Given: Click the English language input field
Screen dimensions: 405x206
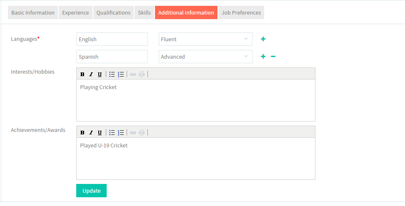Looking at the screenshot, I should 112,39.
